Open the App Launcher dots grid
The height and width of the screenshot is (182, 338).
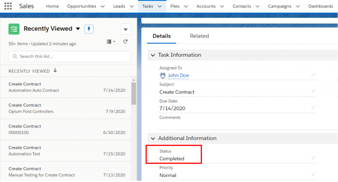tap(8, 6)
